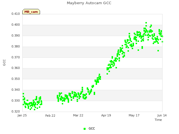Click the MB_cam label tag
The height and width of the screenshot is (134, 179).
31,12
